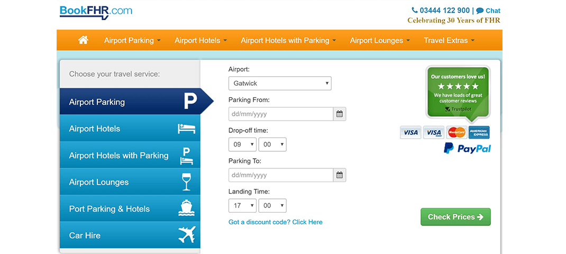
Task: Open the Drop-off time minutes dropdown
Action: pos(272,144)
